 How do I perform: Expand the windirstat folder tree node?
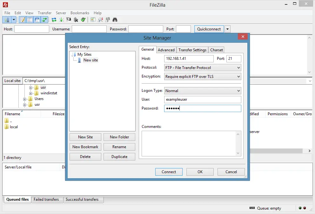30,93
